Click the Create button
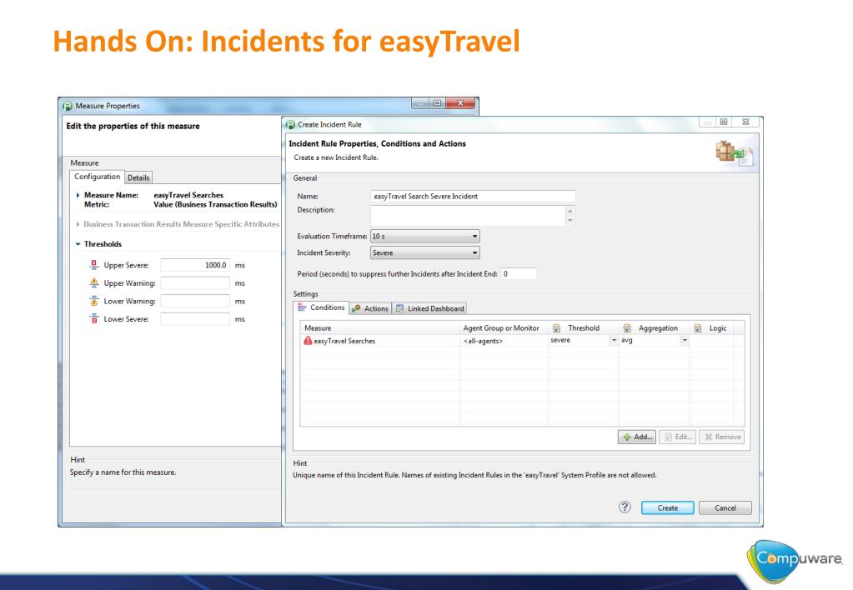 (x=668, y=507)
